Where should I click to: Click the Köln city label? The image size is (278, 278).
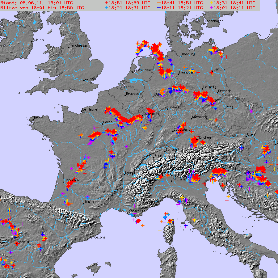pos(158,95)
